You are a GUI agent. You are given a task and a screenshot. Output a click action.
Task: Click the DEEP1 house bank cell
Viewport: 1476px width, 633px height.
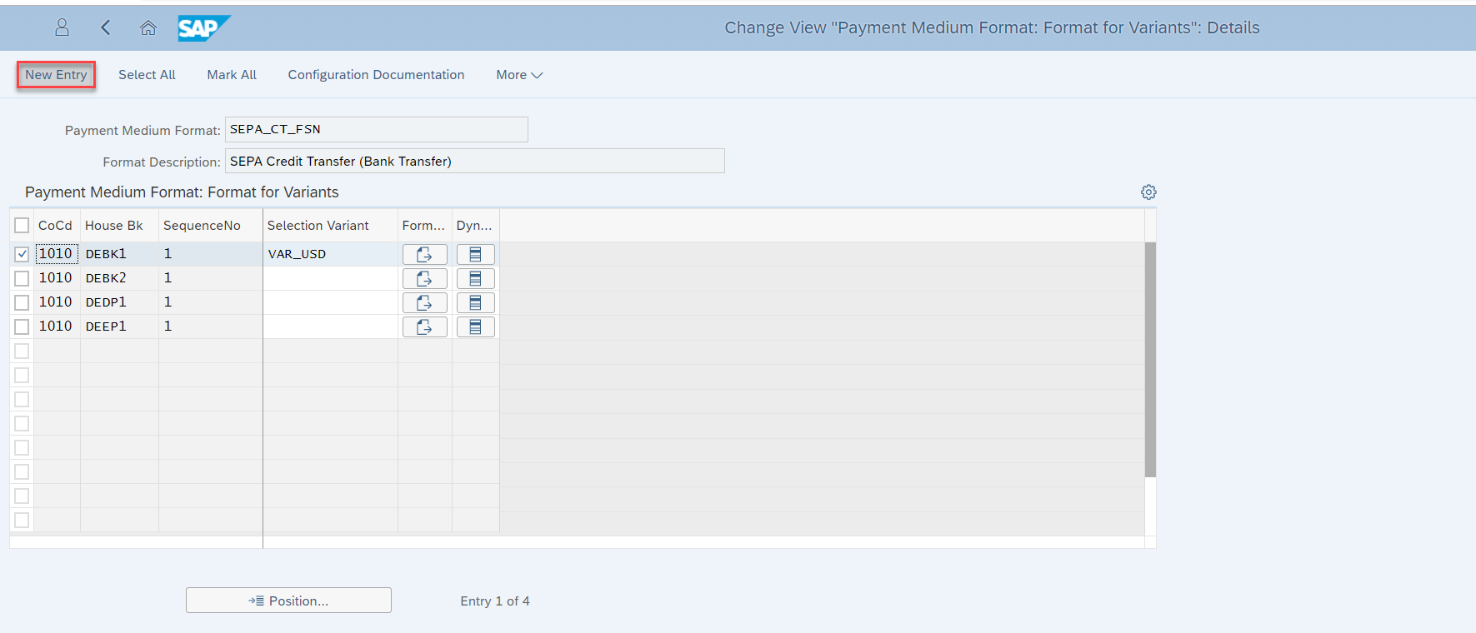point(119,326)
